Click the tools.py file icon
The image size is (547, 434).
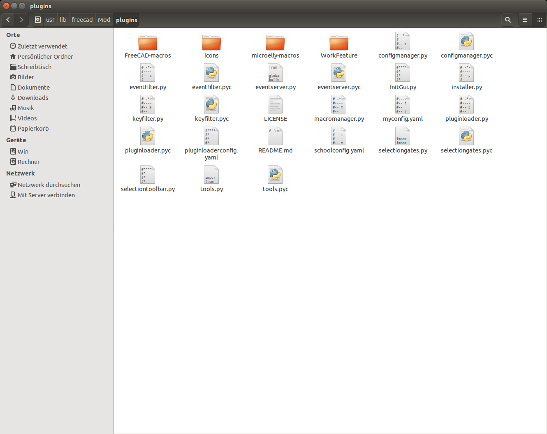[x=211, y=175]
